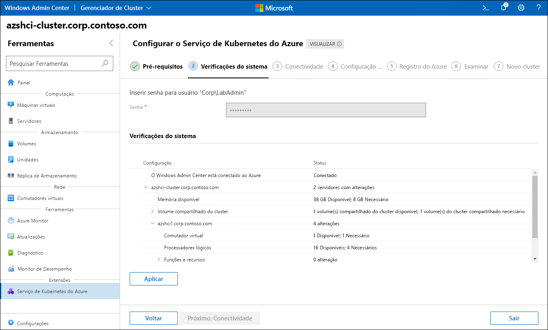The height and width of the screenshot is (330, 548).
Task: Select the Registro do Azure step
Action: [417, 66]
